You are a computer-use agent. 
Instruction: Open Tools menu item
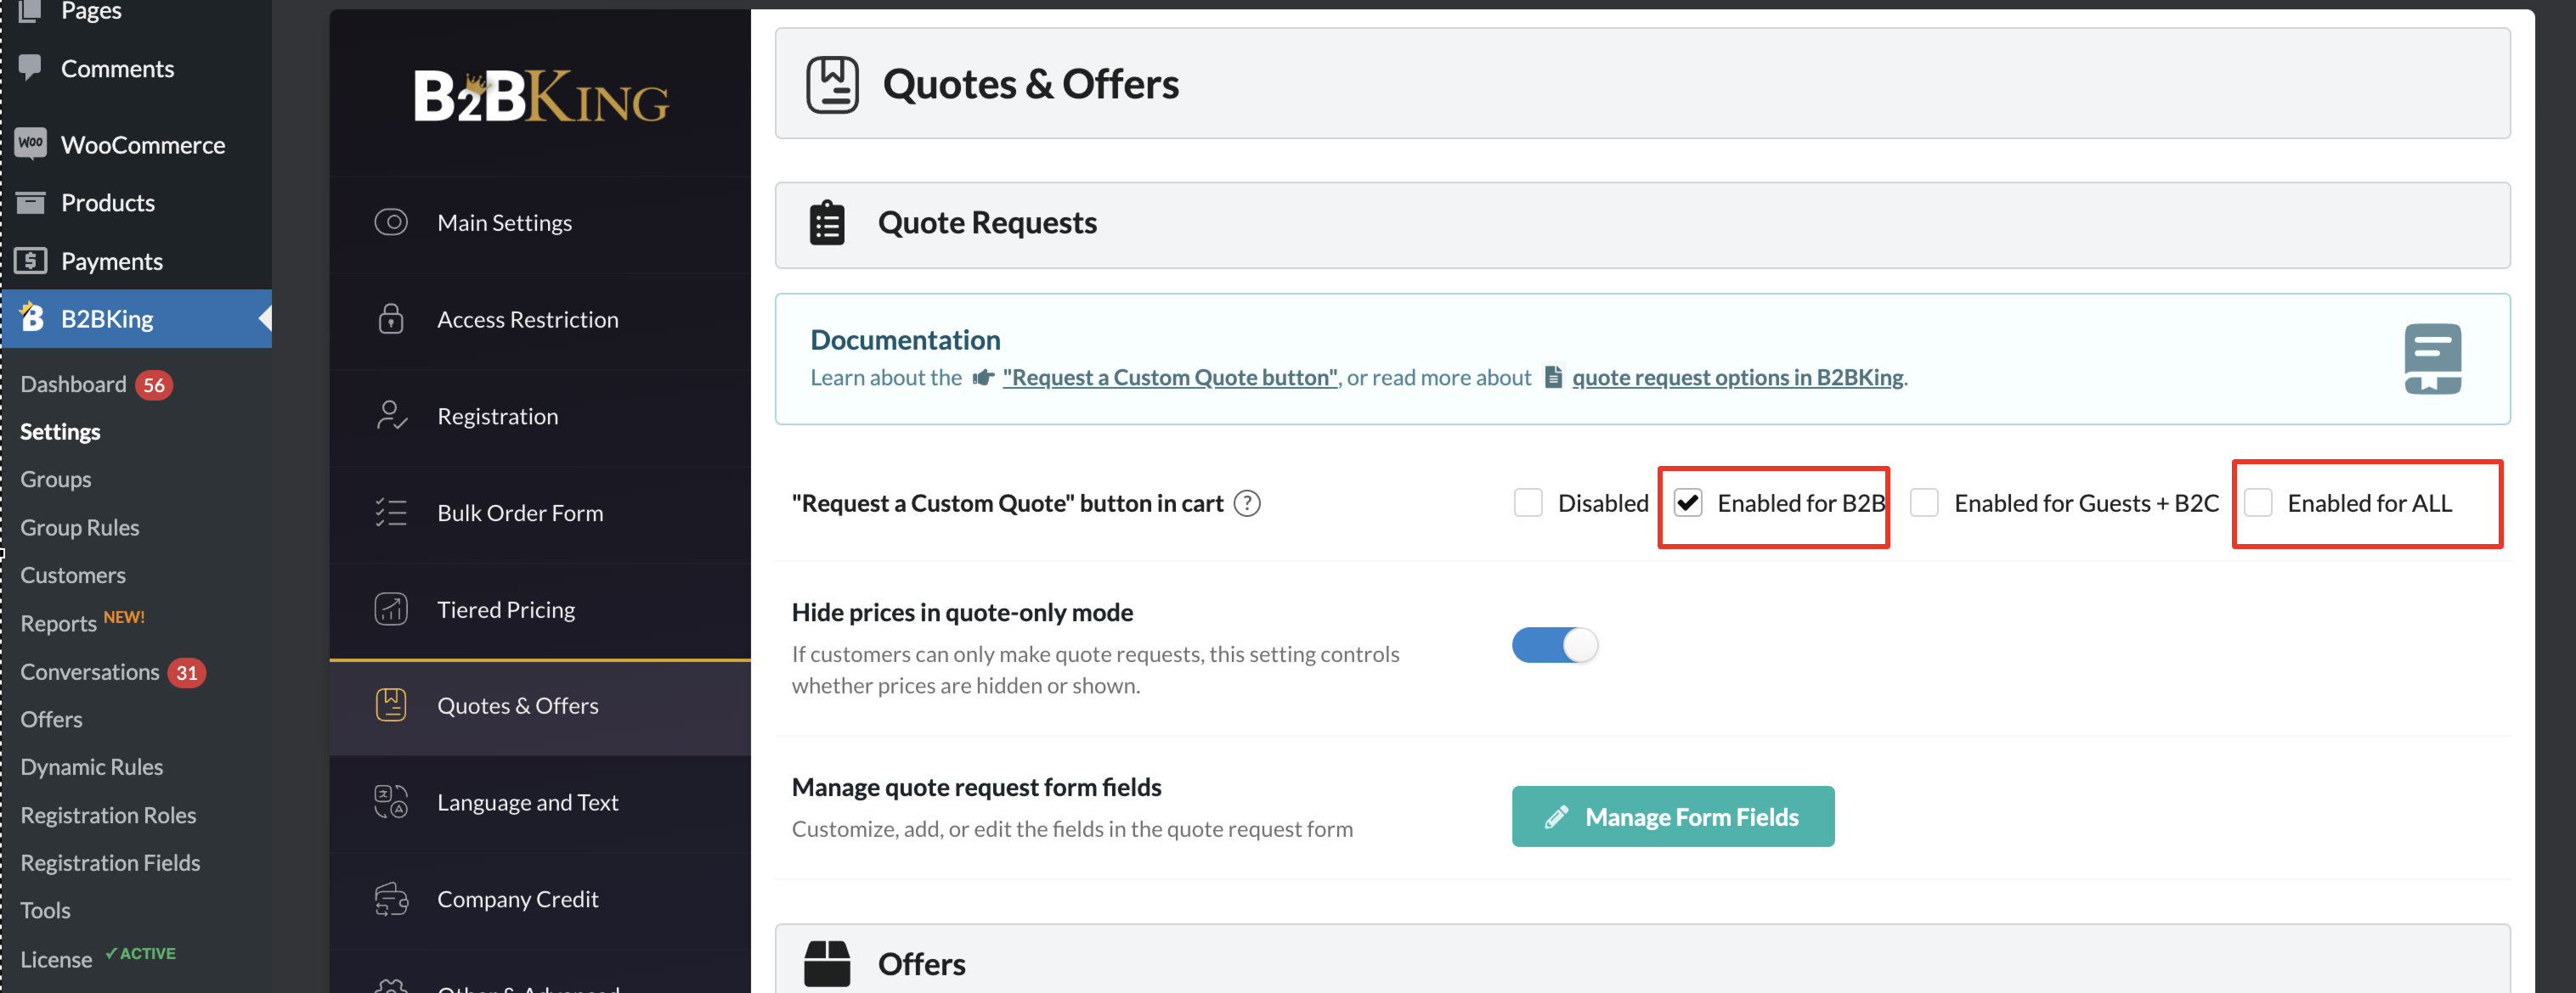pos(45,911)
